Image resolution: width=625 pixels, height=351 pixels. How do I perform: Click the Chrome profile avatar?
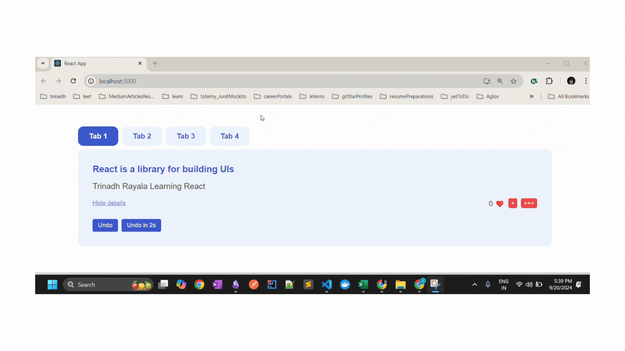coord(571,81)
